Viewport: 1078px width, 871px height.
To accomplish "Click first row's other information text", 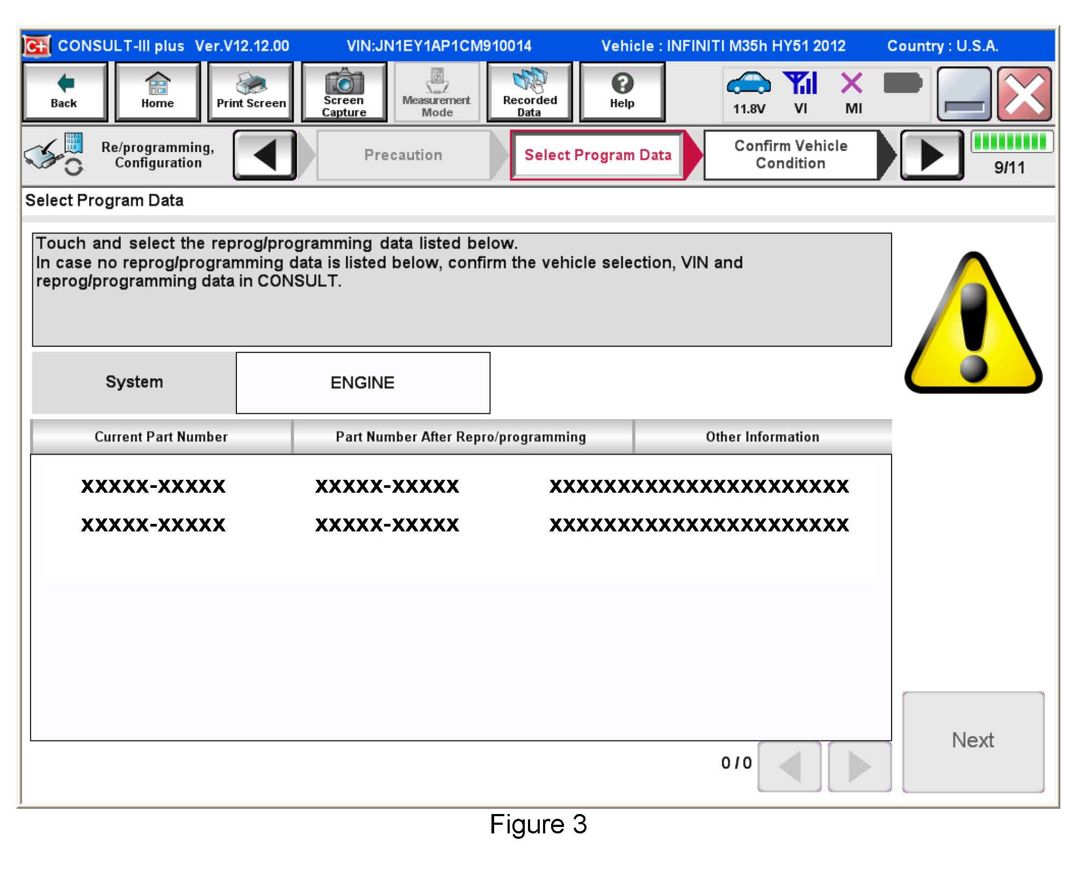I will point(699,486).
